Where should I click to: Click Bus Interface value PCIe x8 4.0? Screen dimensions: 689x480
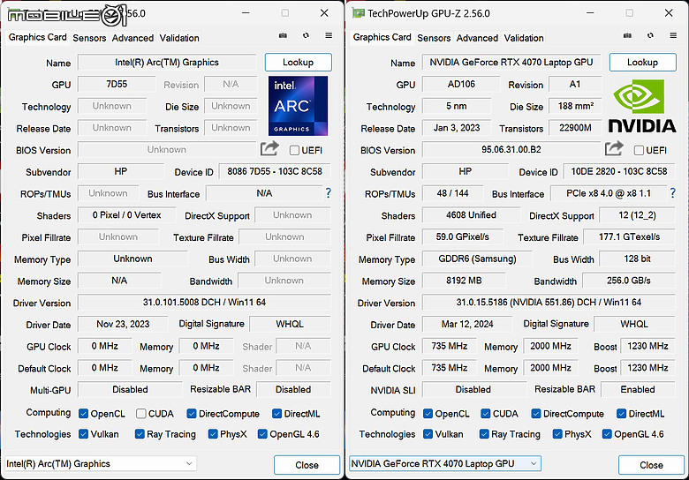609,193
